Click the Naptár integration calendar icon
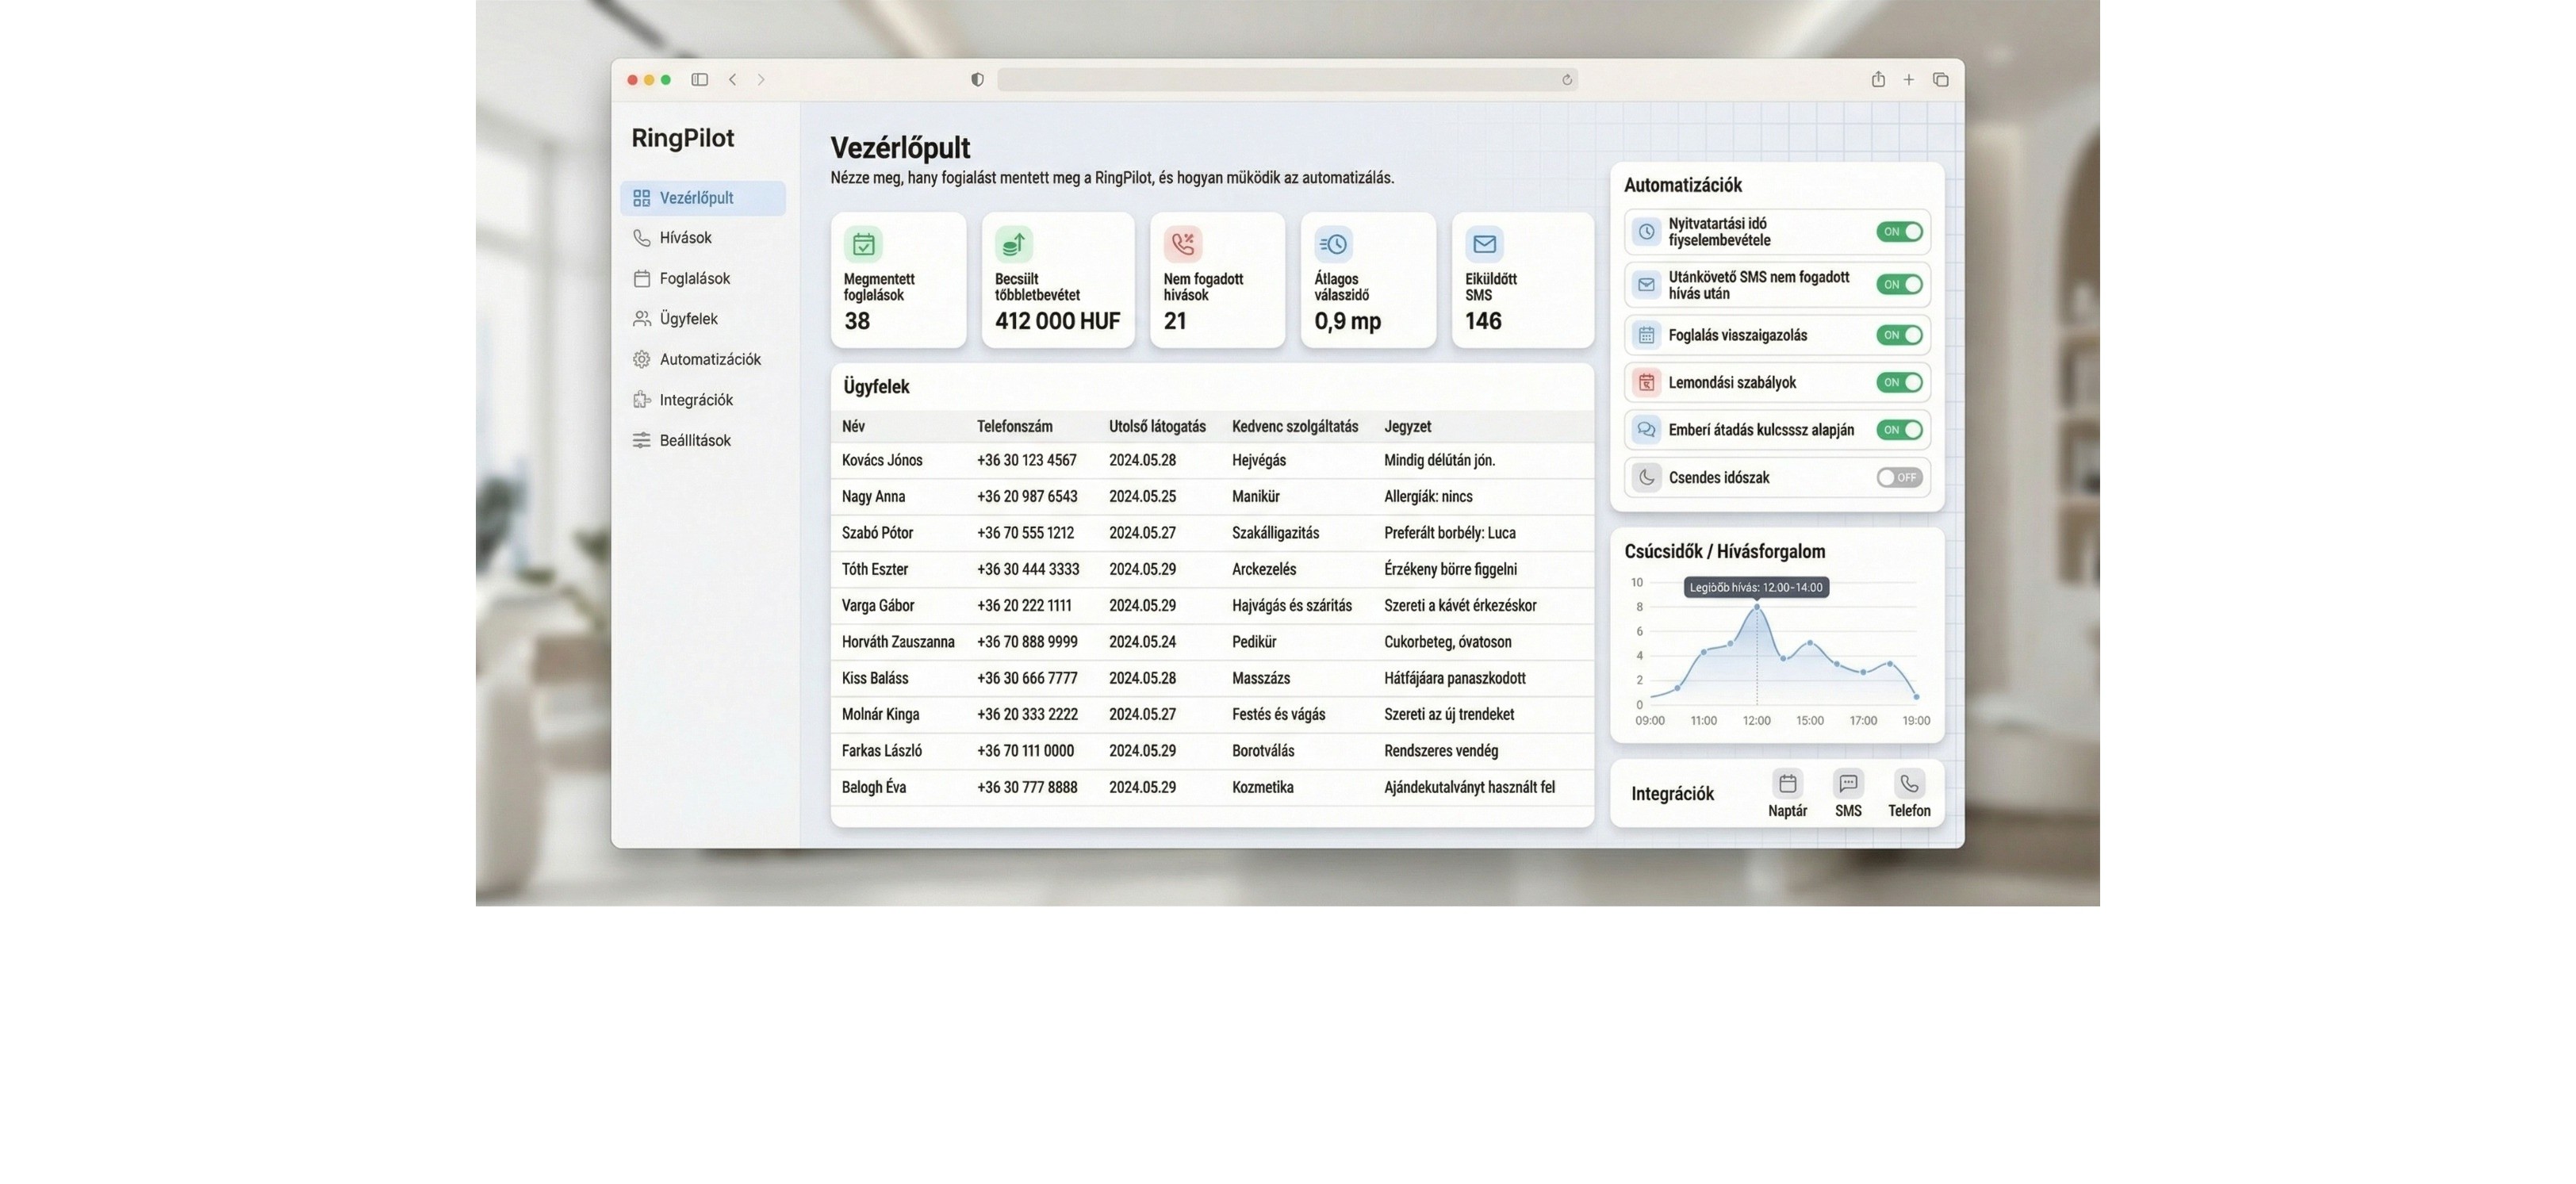This screenshot has width=2576, height=1184. [1787, 783]
